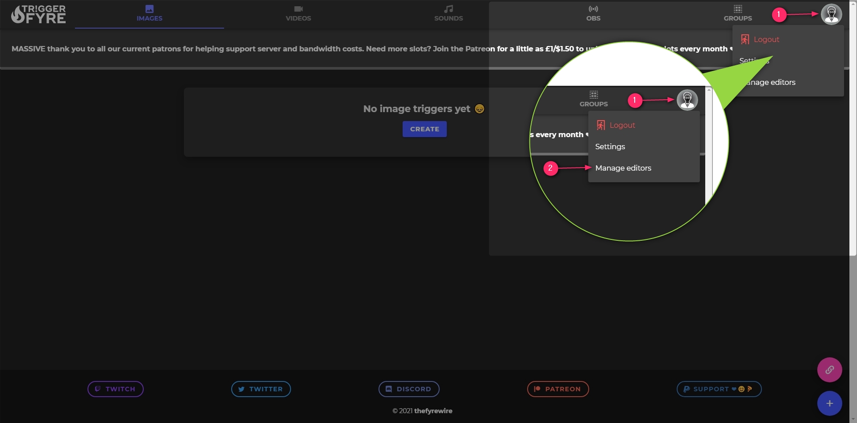Select Manage editors in the magnified dropdown
This screenshot has width=857, height=423.
coord(623,168)
